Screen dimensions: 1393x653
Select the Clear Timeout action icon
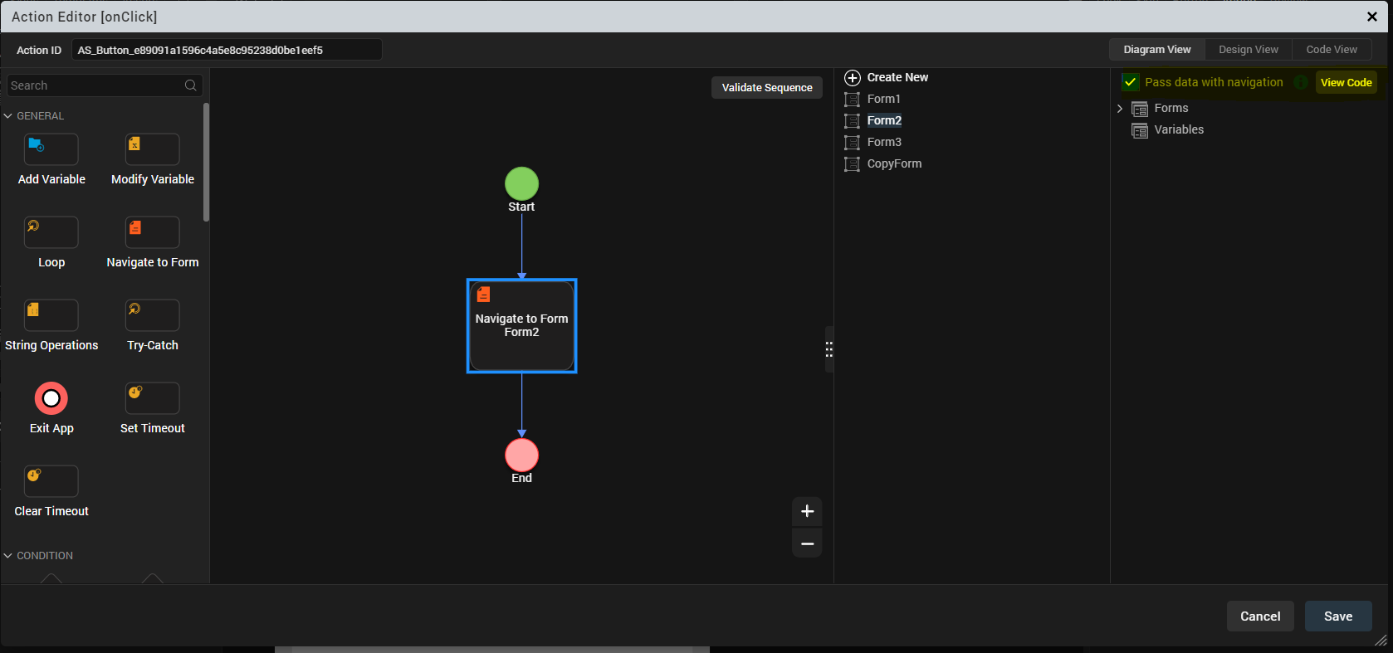(x=51, y=481)
